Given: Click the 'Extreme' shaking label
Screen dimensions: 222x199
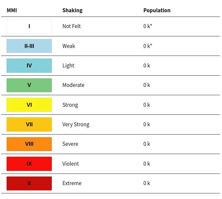Looking at the screenshot, I should (x=72, y=183).
